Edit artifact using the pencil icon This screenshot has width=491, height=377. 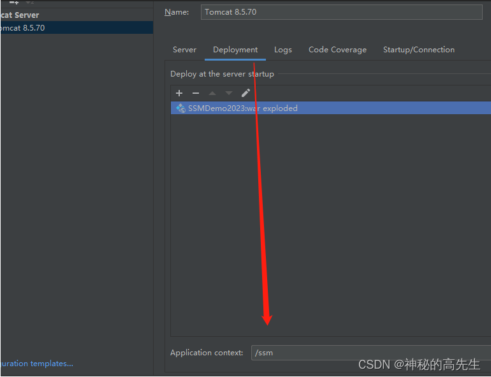pyautogui.click(x=246, y=92)
